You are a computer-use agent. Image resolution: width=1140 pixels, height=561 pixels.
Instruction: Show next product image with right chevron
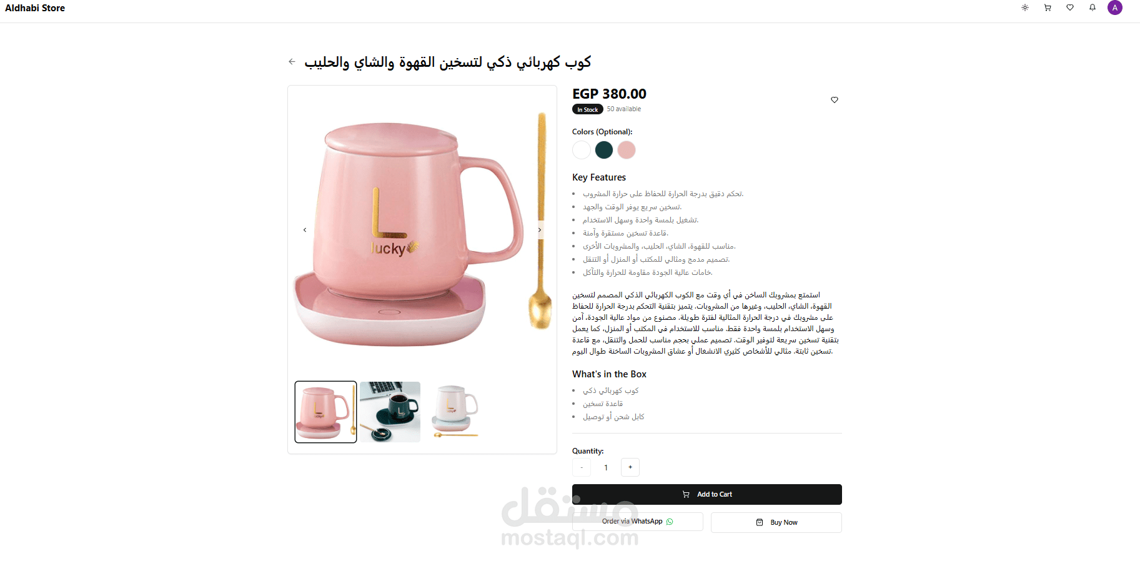tap(540, 230)
